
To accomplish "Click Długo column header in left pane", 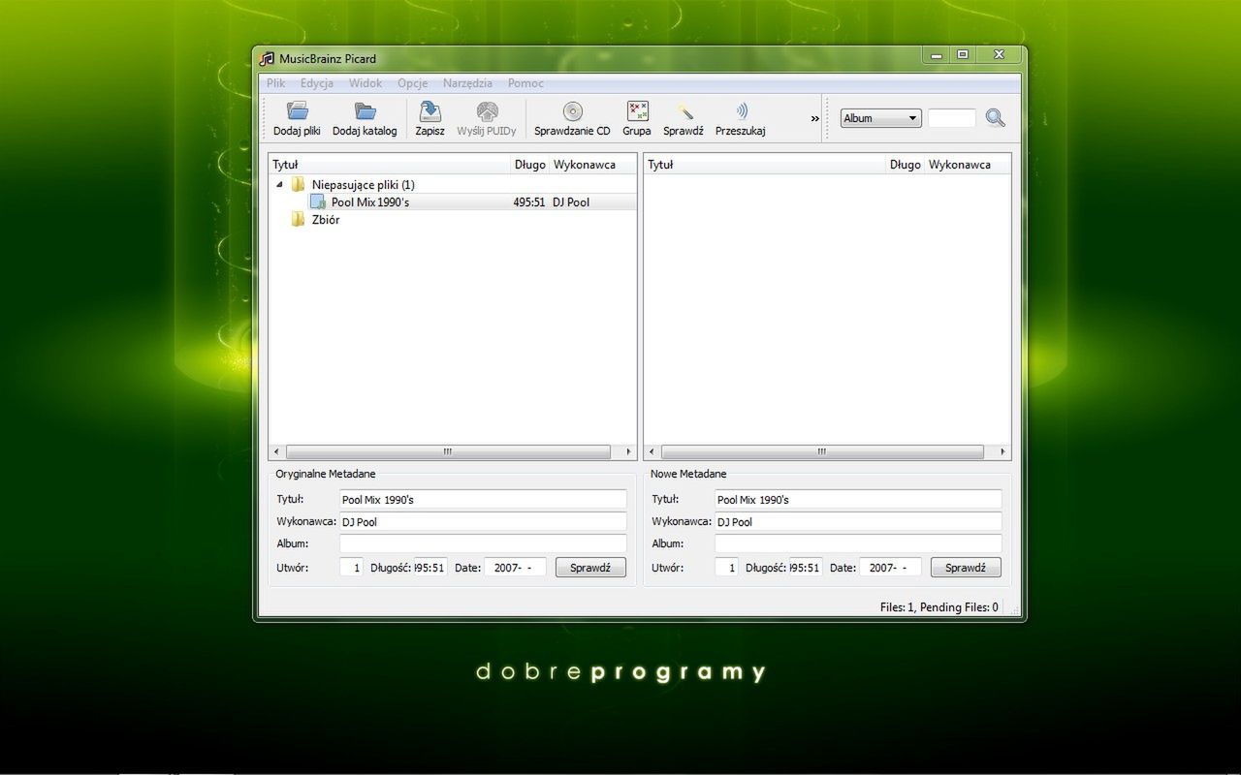I will pyautogui.click(x=530, y=165).
